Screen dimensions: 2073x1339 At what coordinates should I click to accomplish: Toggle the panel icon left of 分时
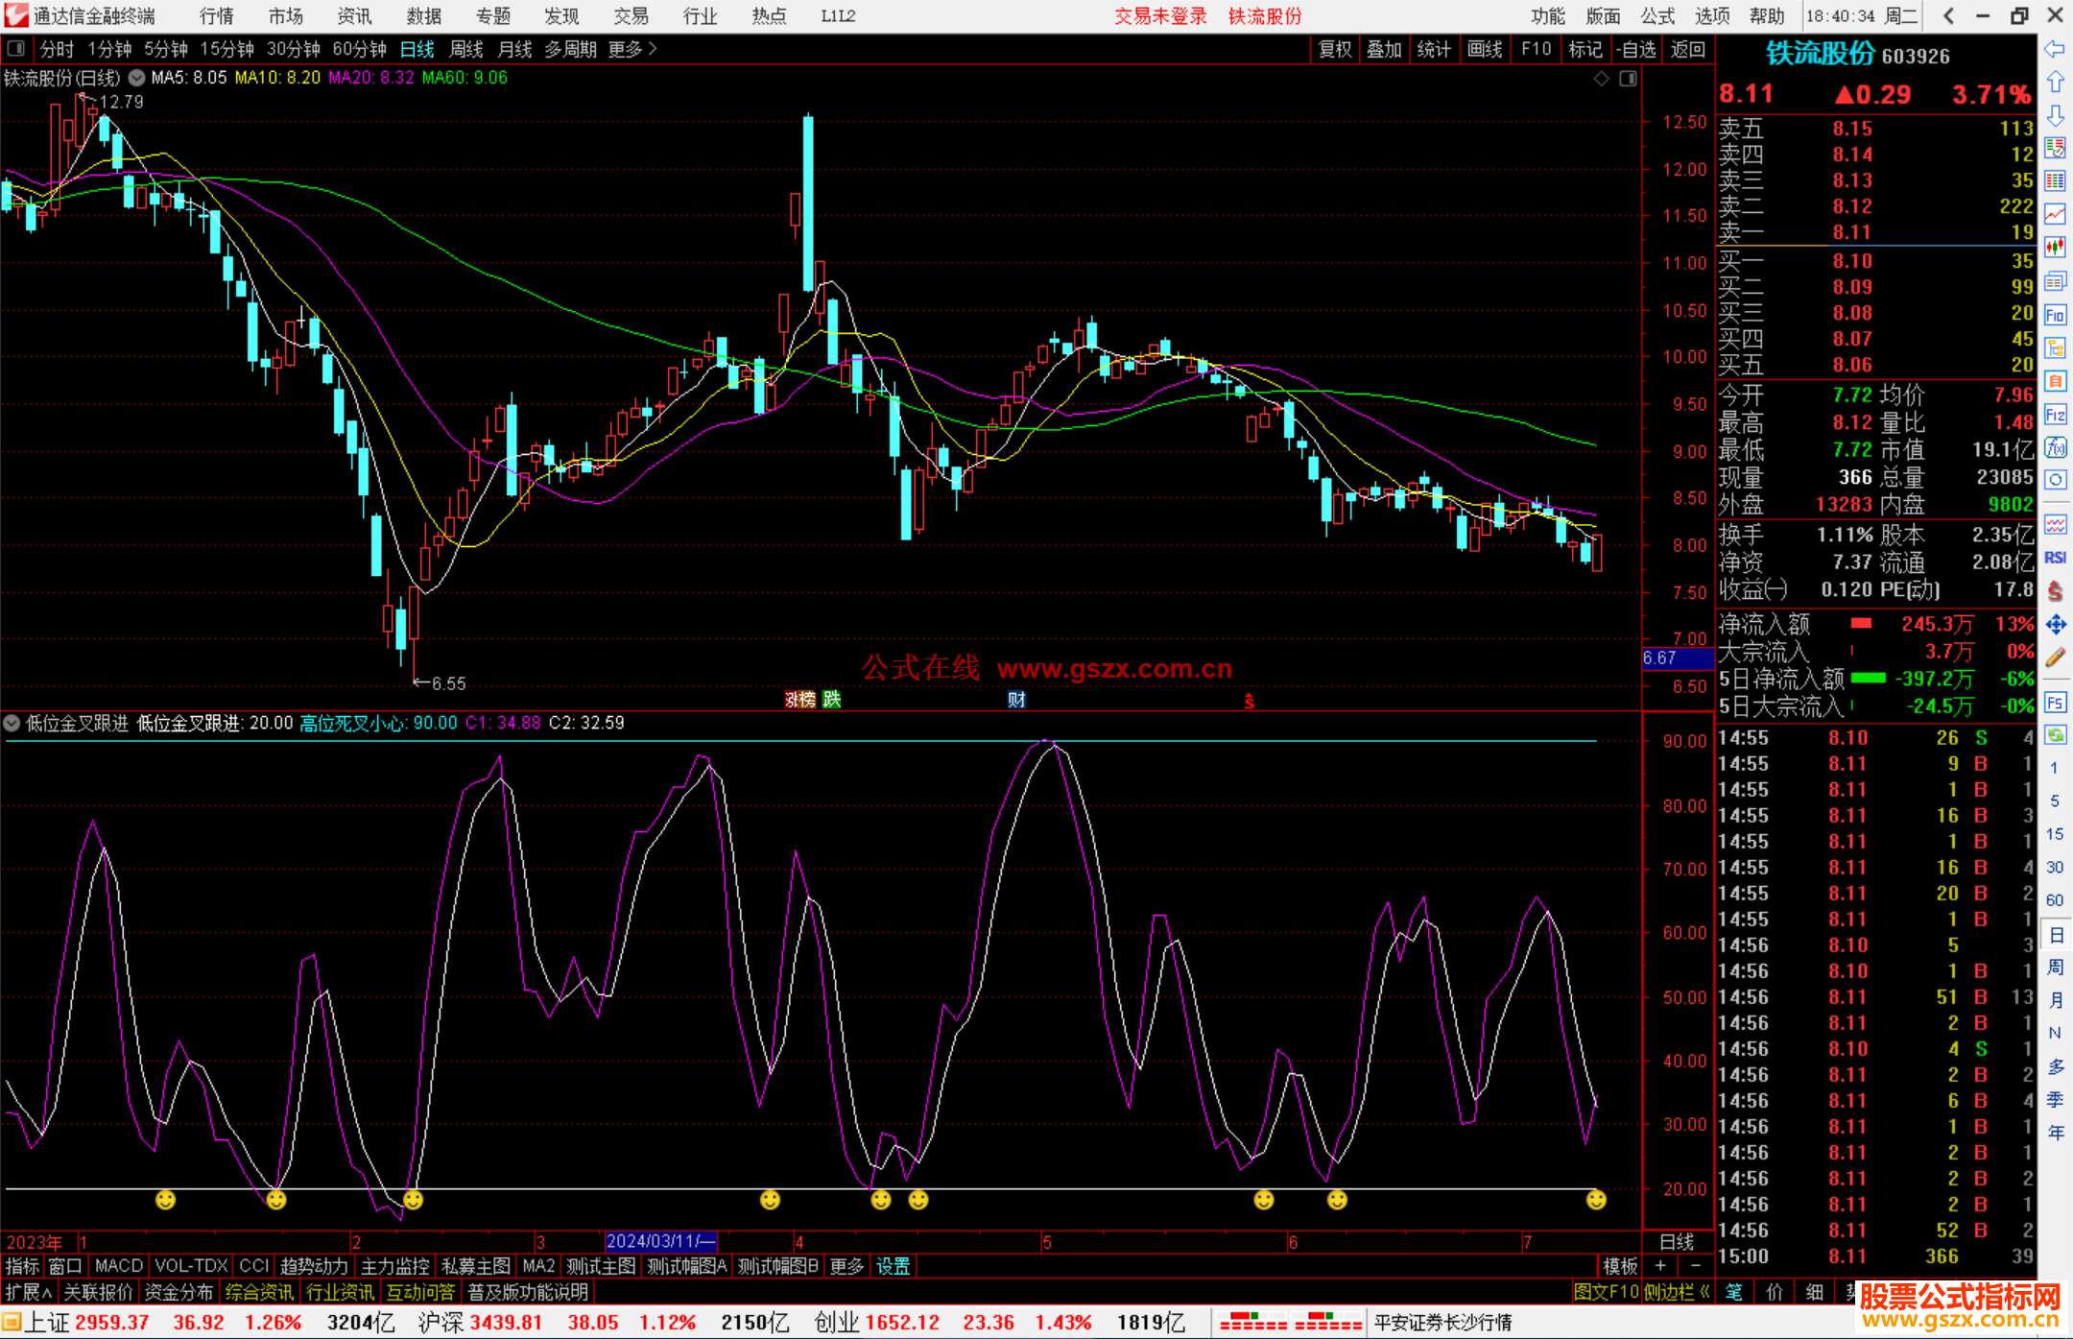tap(15, 49)
